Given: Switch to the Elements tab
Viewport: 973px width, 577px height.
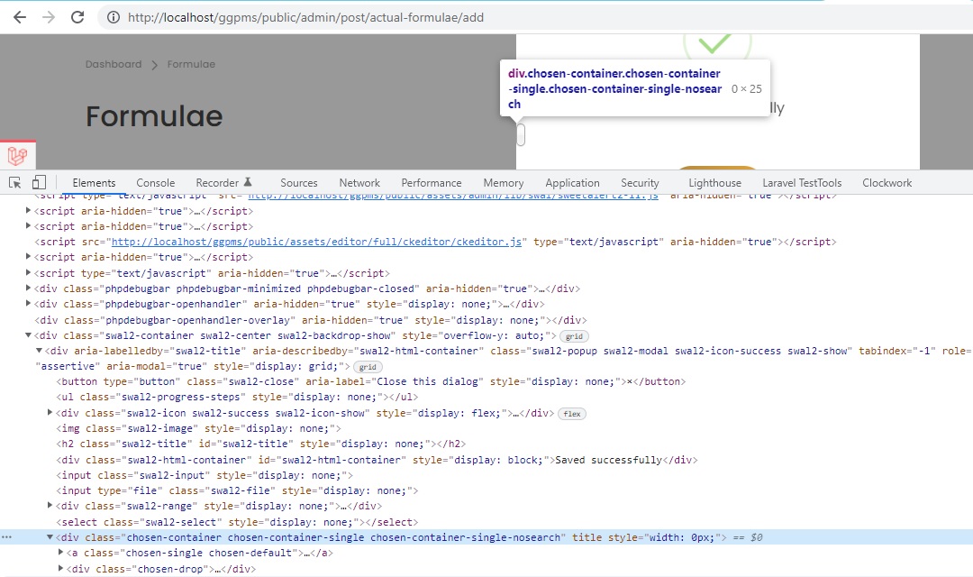Looking at the screenshot, I should pos(94,183).
